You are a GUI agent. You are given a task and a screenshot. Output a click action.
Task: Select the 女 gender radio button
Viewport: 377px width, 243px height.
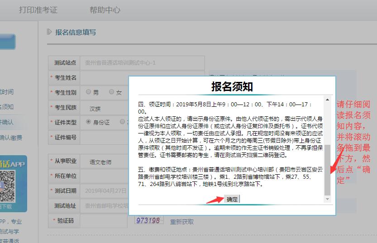pos(112,92)
